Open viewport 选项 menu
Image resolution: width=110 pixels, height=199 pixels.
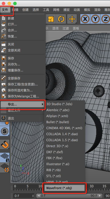tap(55, 28)
